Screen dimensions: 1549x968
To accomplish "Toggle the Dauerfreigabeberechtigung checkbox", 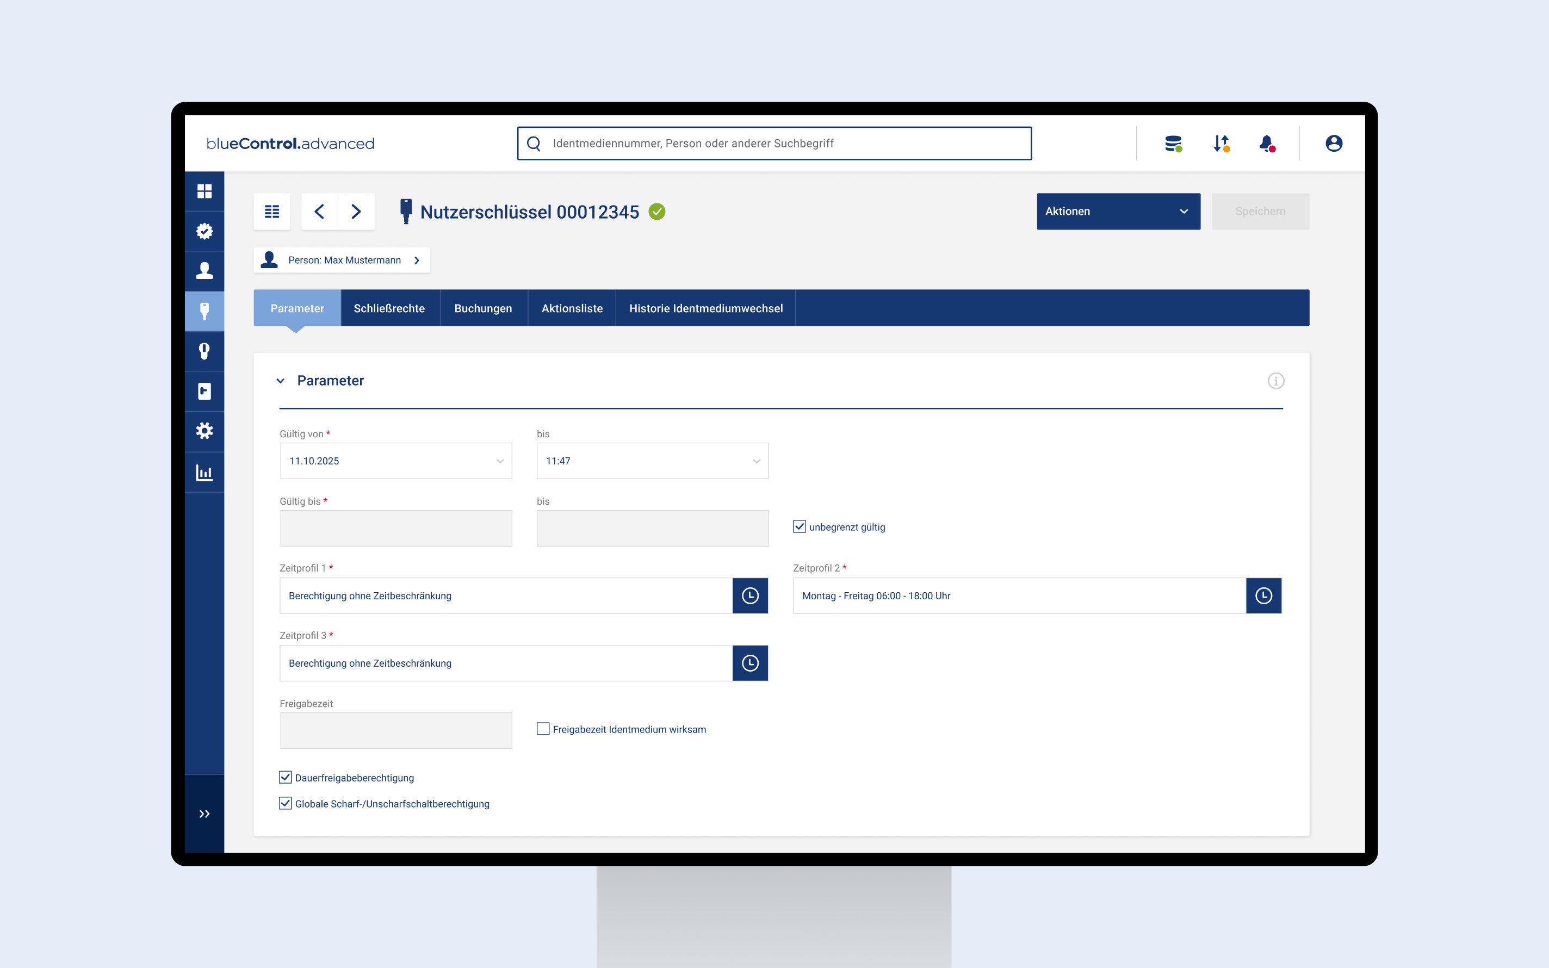I will pos(286,777).
